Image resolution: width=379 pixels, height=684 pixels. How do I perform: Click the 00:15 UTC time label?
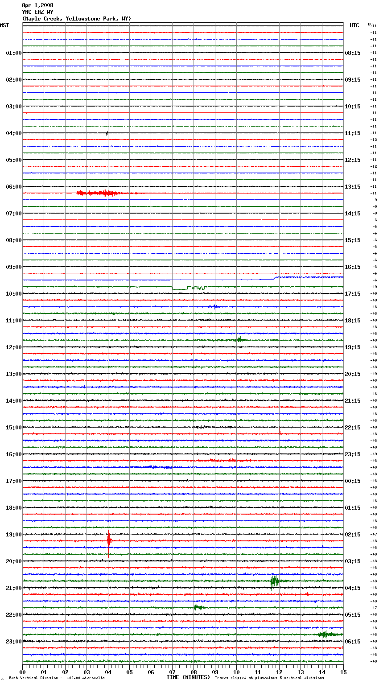353,481
